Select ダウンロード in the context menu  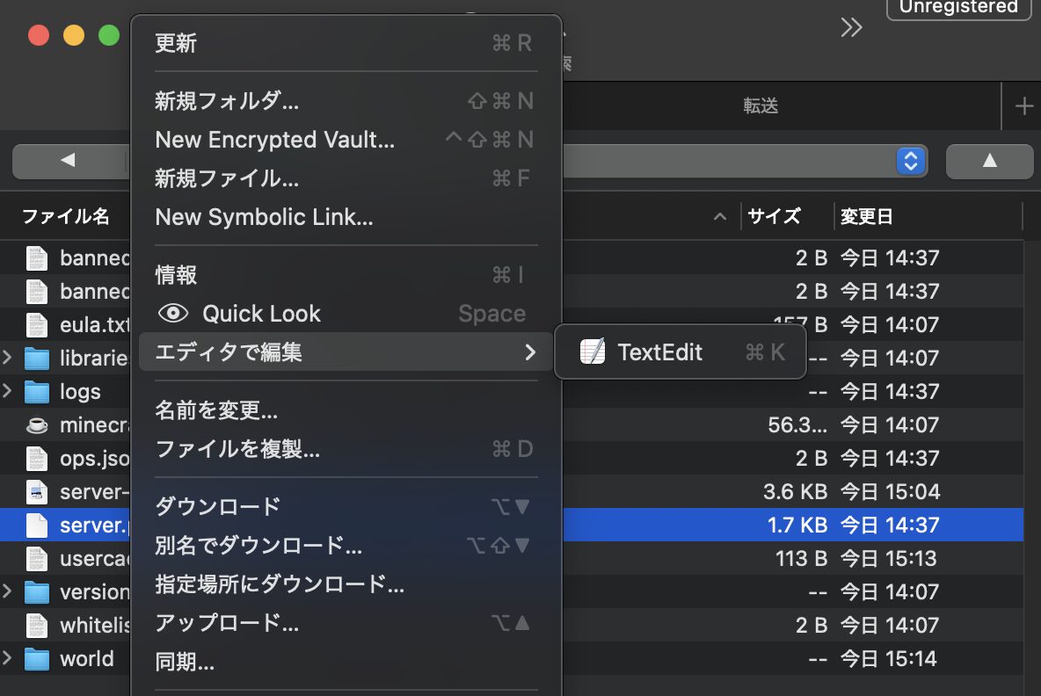217,507
